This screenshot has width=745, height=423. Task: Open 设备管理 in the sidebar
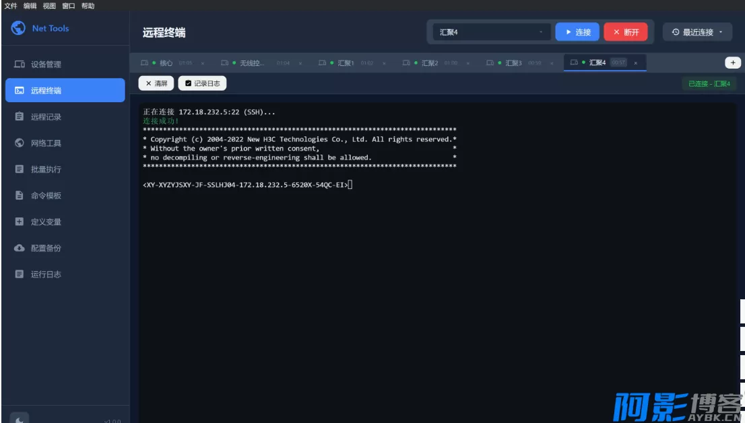point(46,65)
